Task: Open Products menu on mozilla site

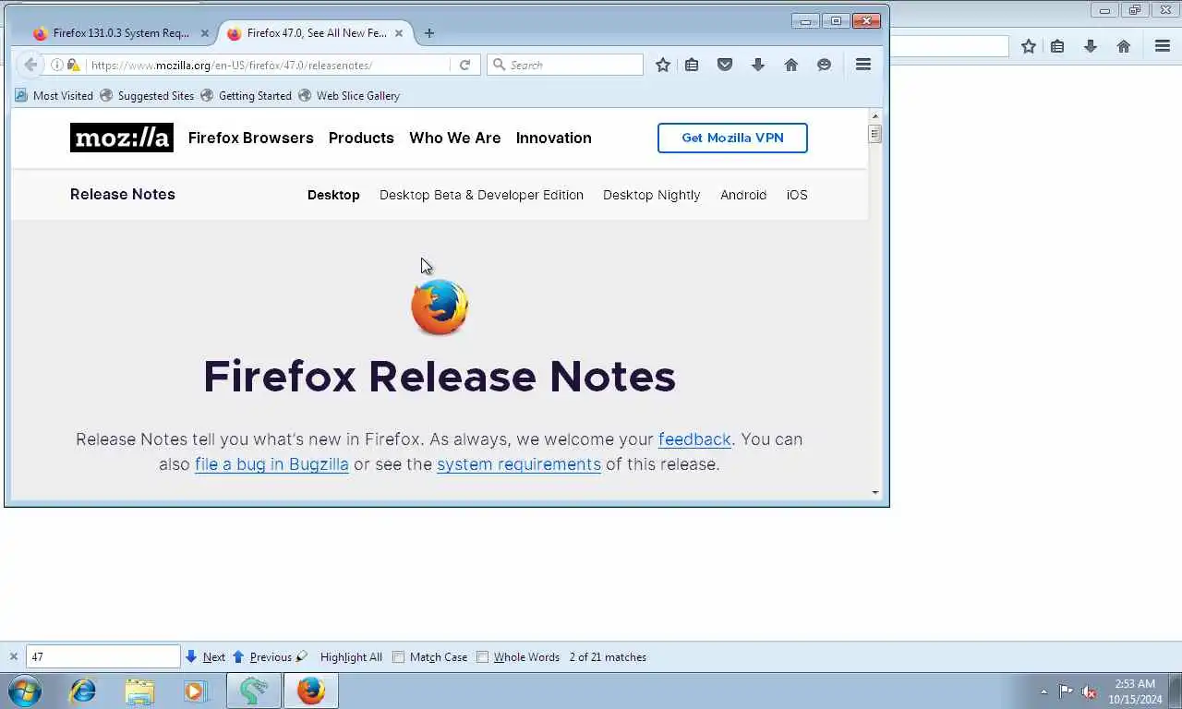Action: click(361, 138)
